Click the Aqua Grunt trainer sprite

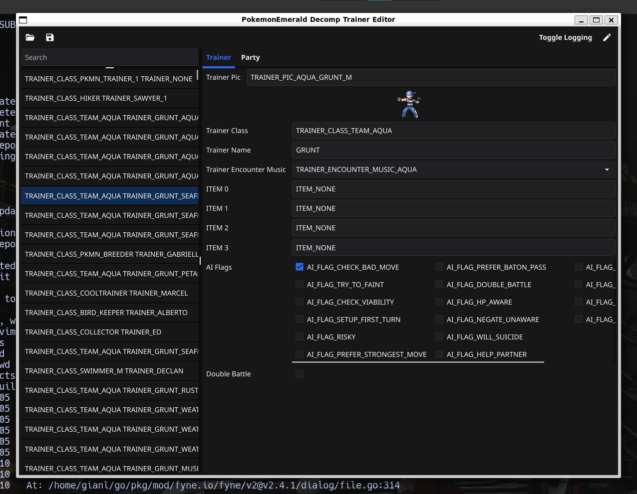(408, 104)
